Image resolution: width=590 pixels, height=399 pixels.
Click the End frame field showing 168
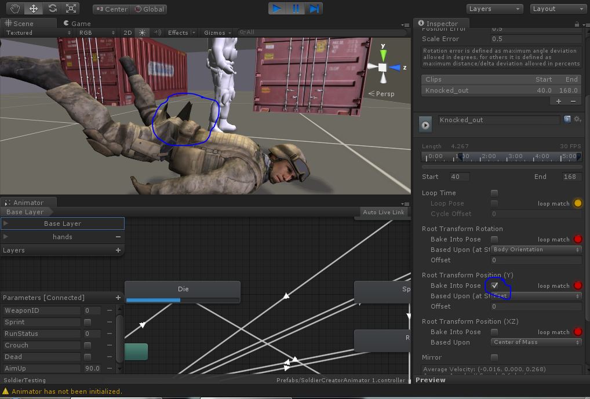[571, 176]
